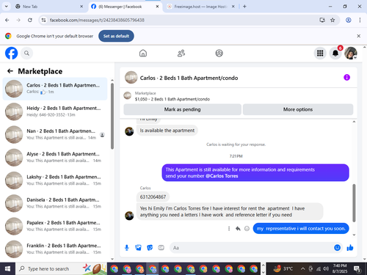This screenshot has height=275, width=367.
Task: Send a thumbs up like
Action: pyautogui.click(x=350, y=248)
